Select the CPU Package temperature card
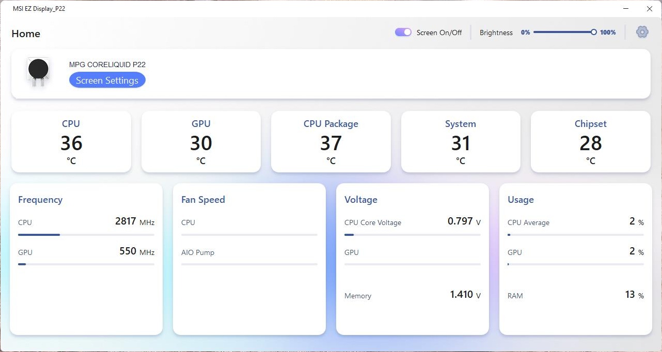 point(331,141)
